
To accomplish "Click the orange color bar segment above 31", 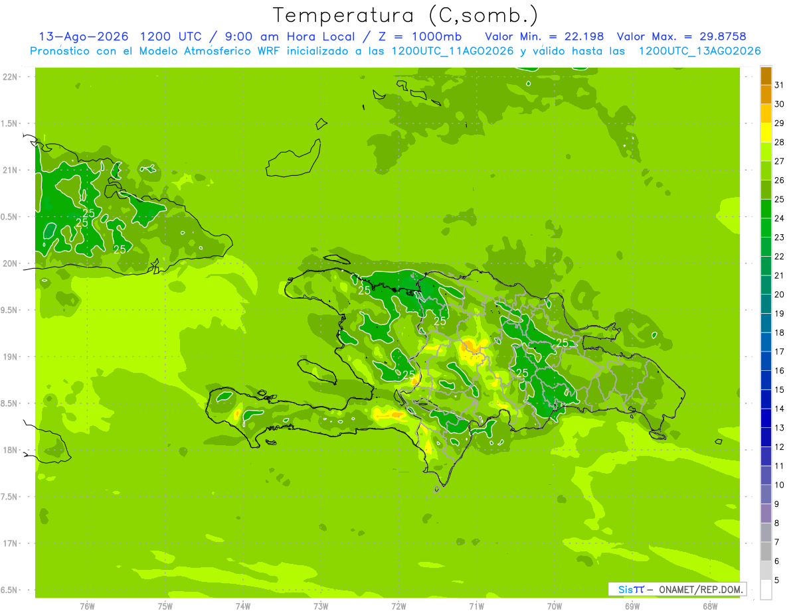I will pos(766,76).
